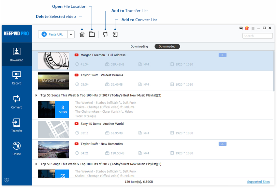Expand the Top 50 Songs playlist (2)
The height and width of the screenshot is (189, 277).
(x=36, y=95)
